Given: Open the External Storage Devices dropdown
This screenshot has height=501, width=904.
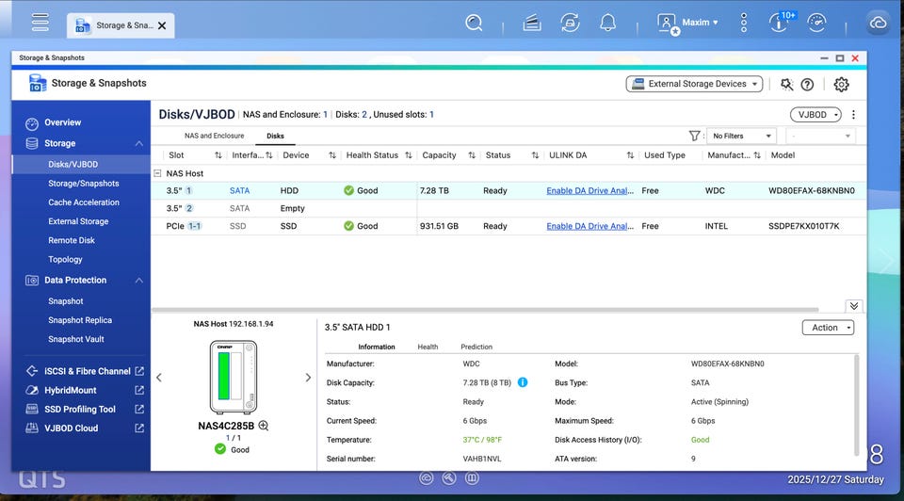Looking at the screenshot, I should click(693, 84).
